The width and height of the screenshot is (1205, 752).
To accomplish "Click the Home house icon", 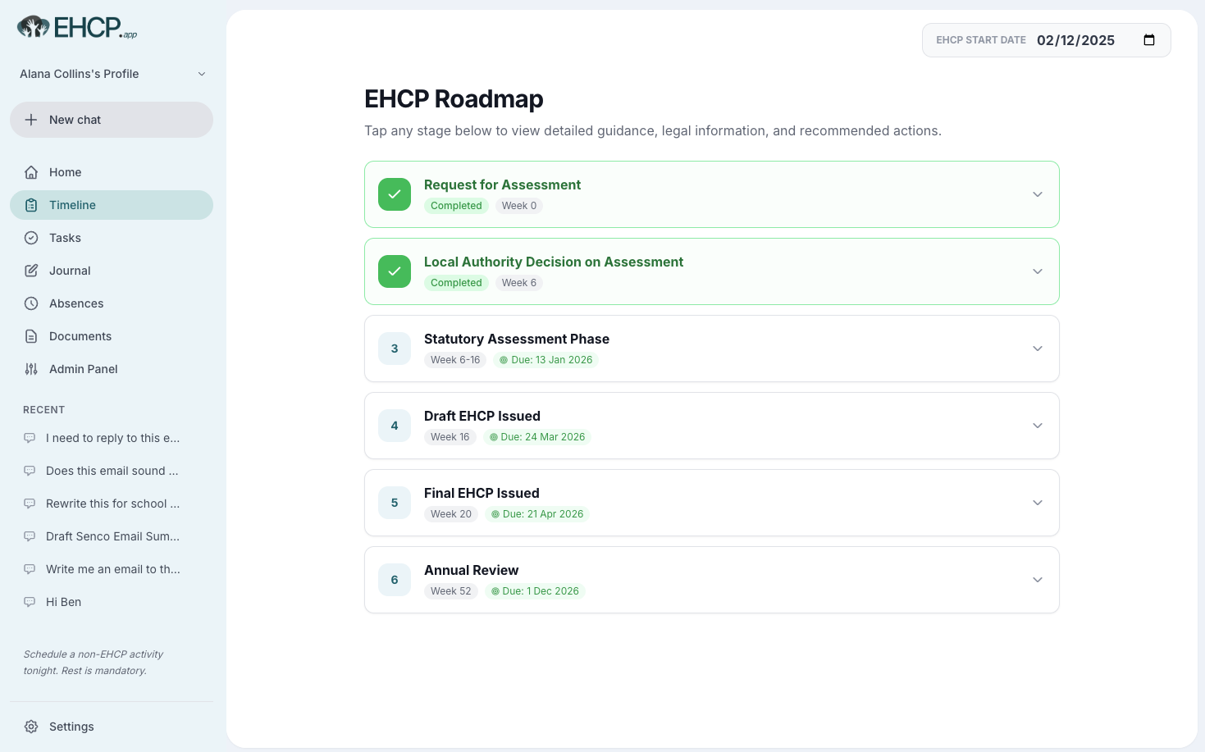I will 31,172.
